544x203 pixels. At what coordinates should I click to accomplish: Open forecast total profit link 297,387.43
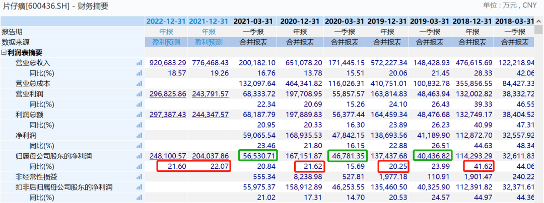168,115
